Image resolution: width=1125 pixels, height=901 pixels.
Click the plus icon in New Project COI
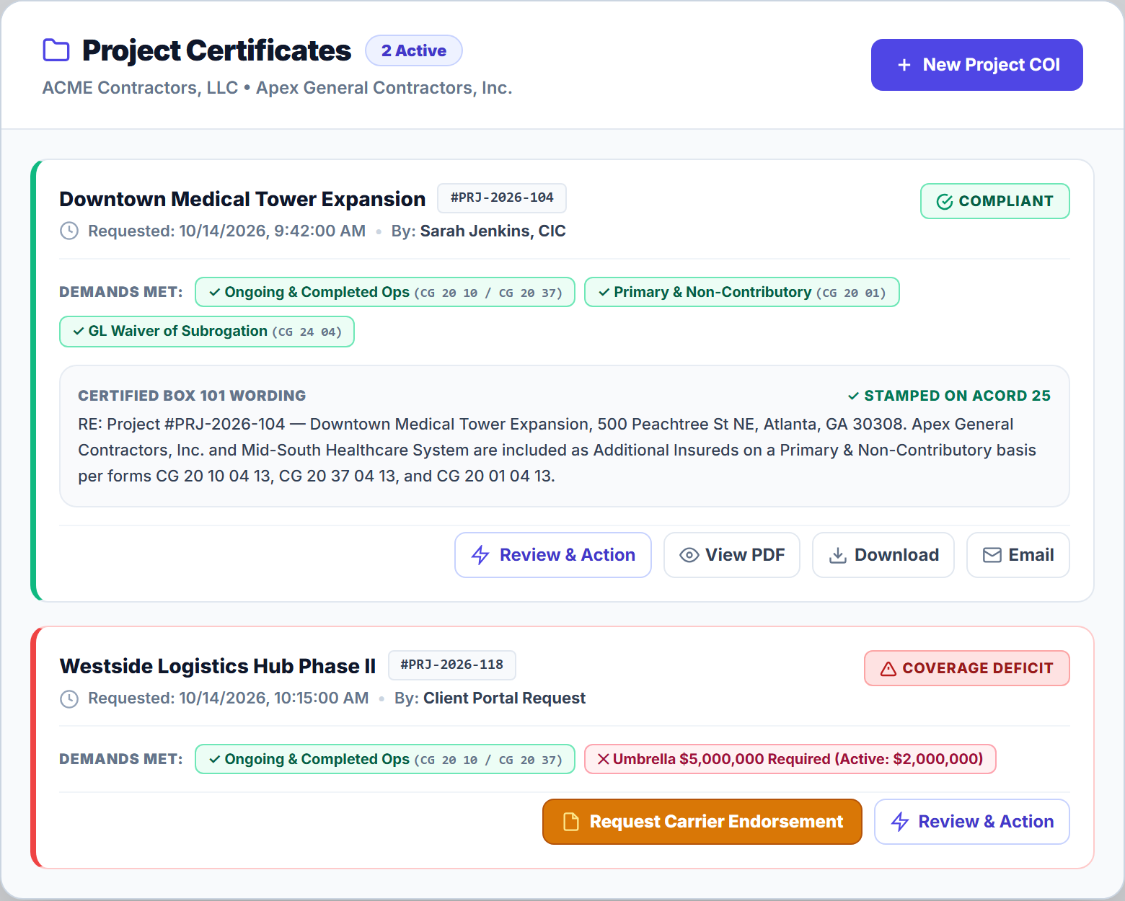[x=904, y=65]
